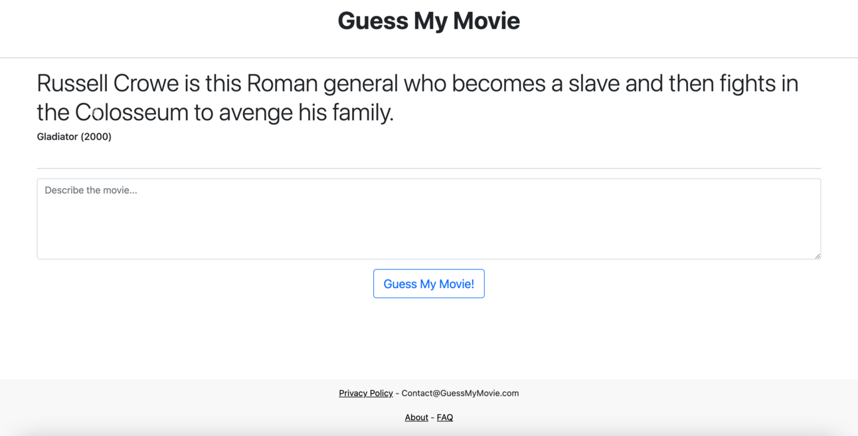Open the Privacy Policy link
Image resolution: width=858 pixels, height=436 pixels.
pyautogui.click(x=365, y=393)
